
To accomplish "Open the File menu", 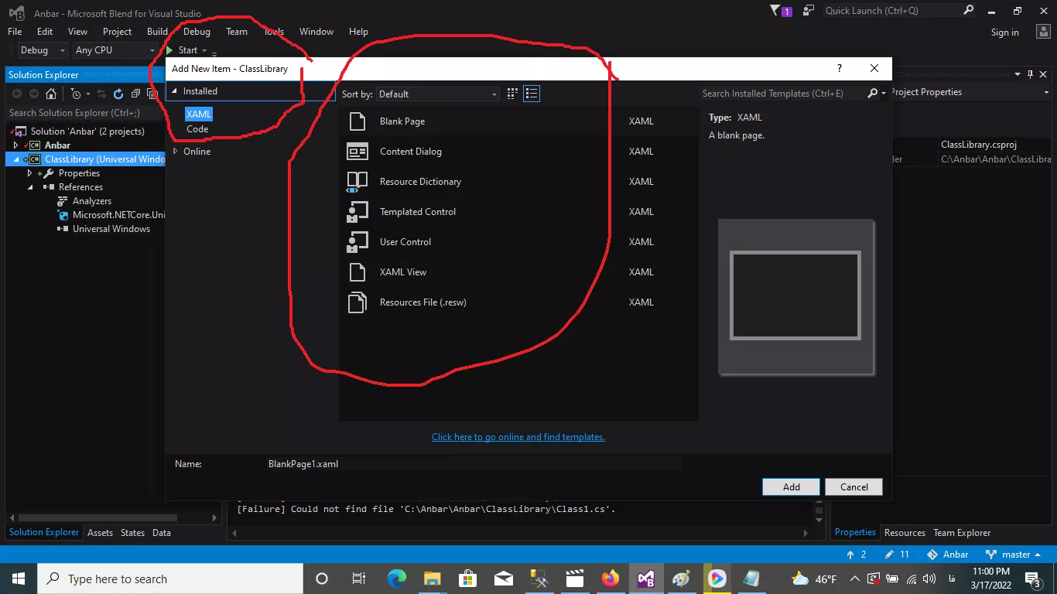I will (15, 32).
